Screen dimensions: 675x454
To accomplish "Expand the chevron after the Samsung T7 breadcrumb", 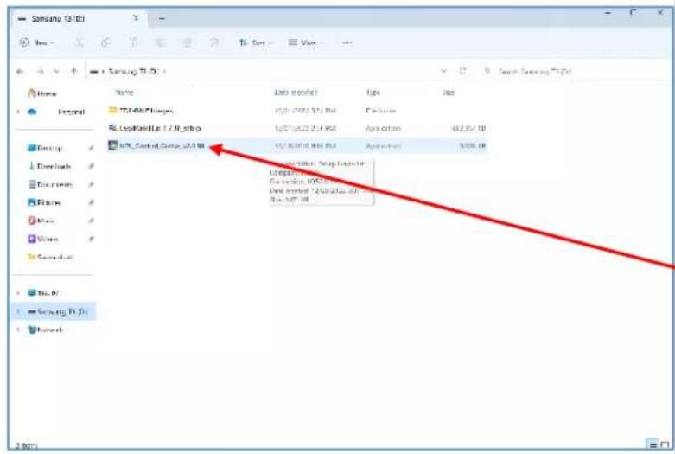I will [x=164, y=72].
